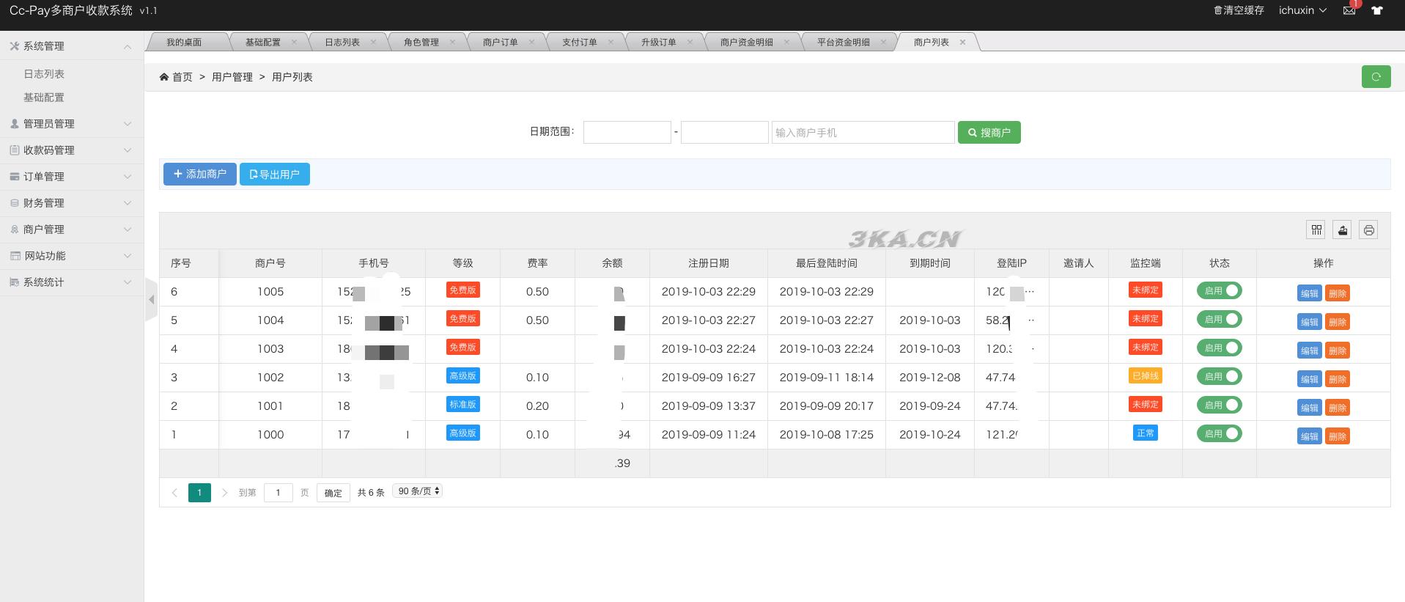
Task: Click 用户管理 in the breadcrumb
Action: [x=232, y=77]
